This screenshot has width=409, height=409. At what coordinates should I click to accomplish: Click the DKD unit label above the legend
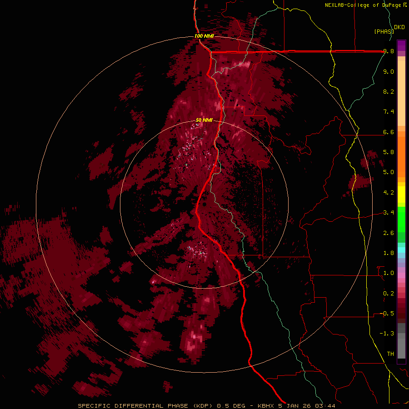point(399,27)
